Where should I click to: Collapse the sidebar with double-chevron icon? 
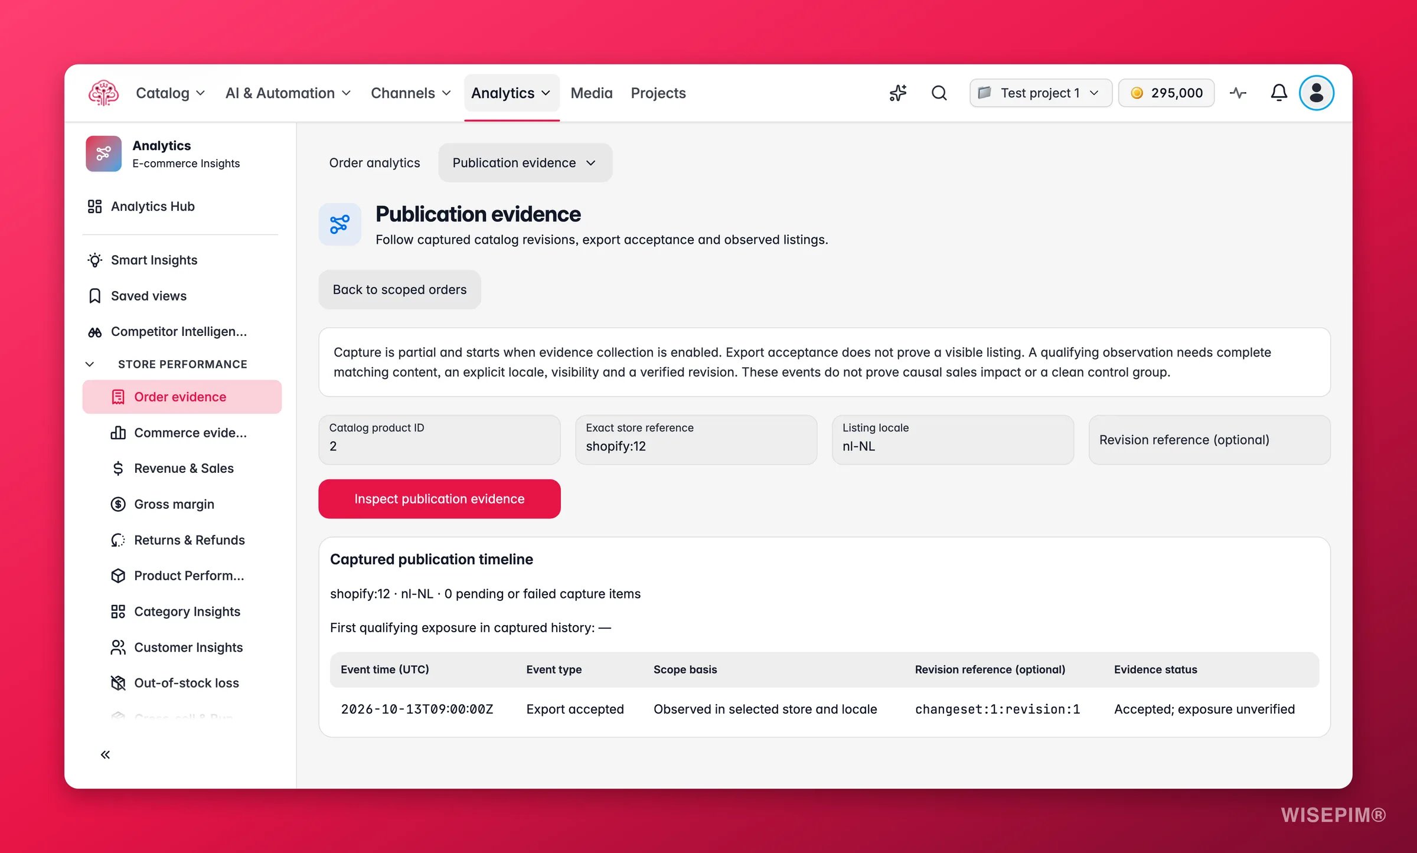[x=105, y=754]
